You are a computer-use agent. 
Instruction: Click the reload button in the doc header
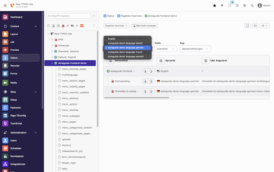coord(255,26)
